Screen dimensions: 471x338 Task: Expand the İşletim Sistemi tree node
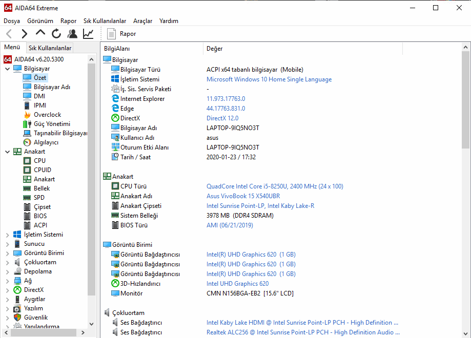8,234
